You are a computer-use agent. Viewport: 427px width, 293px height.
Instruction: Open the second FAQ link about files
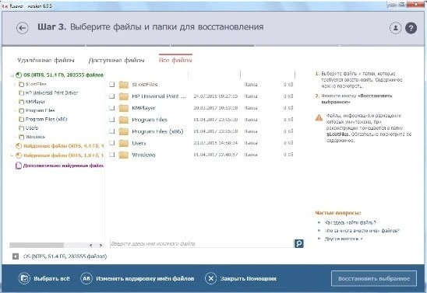362,231
